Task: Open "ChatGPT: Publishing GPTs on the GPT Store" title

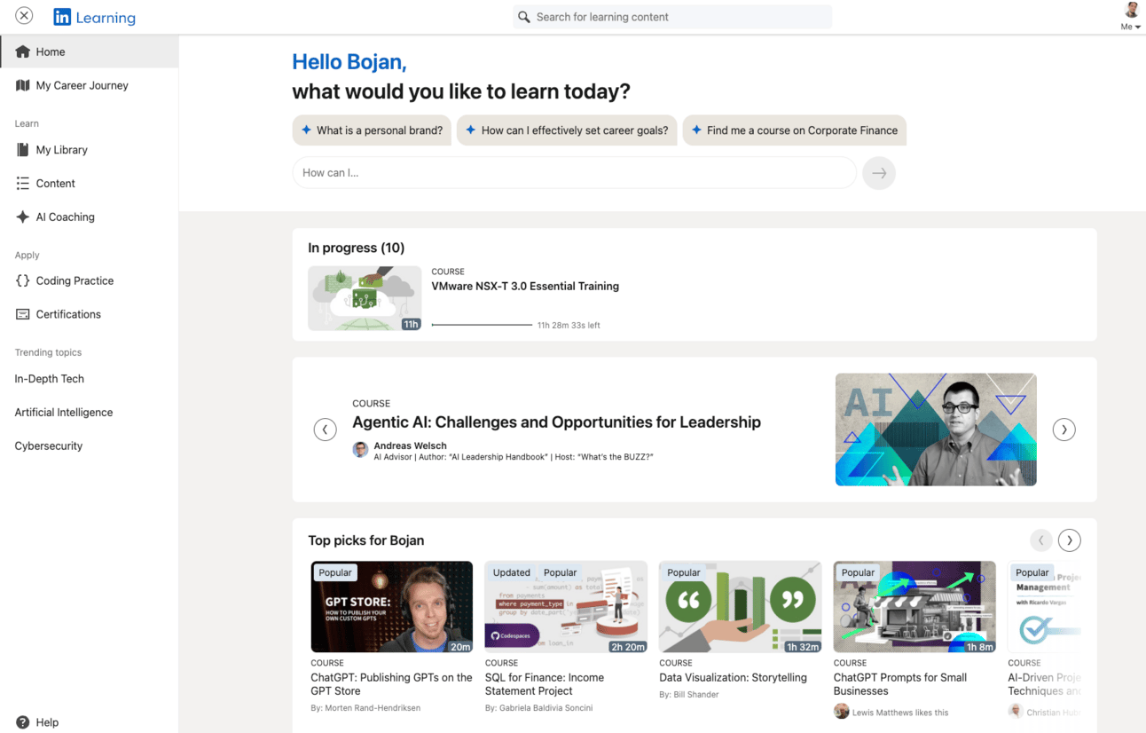Action: click(392, 684)
